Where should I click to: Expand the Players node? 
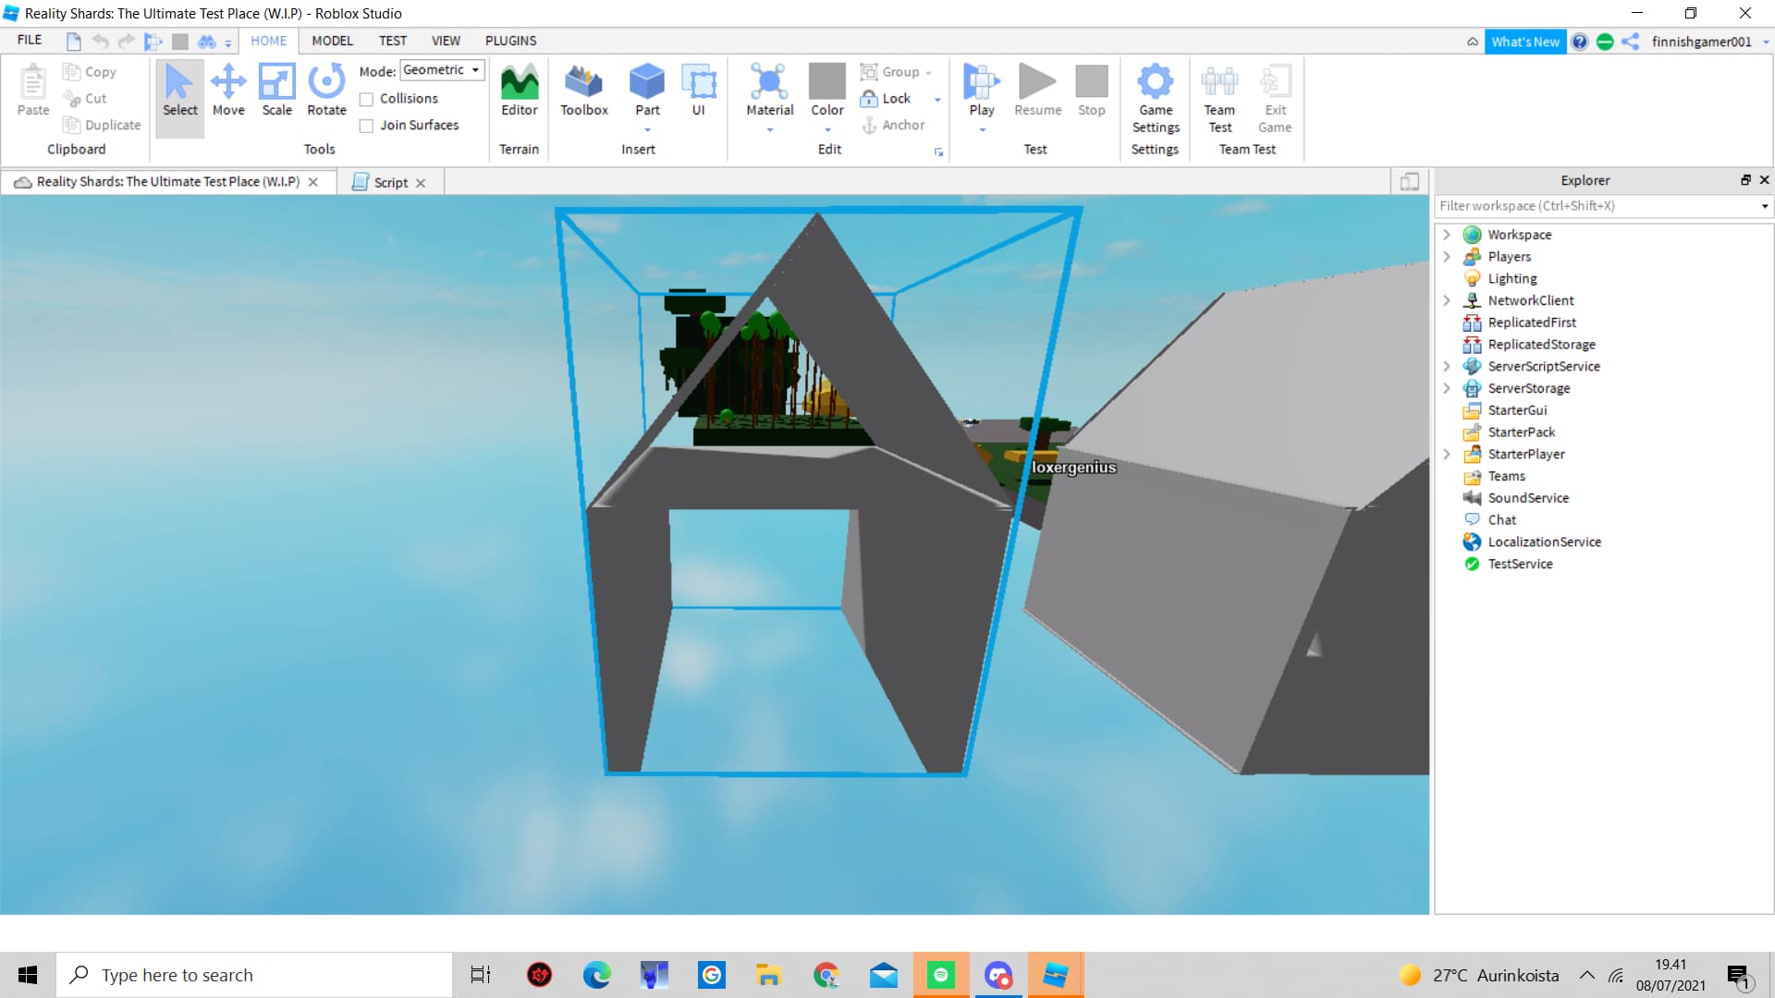click(1447, 257)
